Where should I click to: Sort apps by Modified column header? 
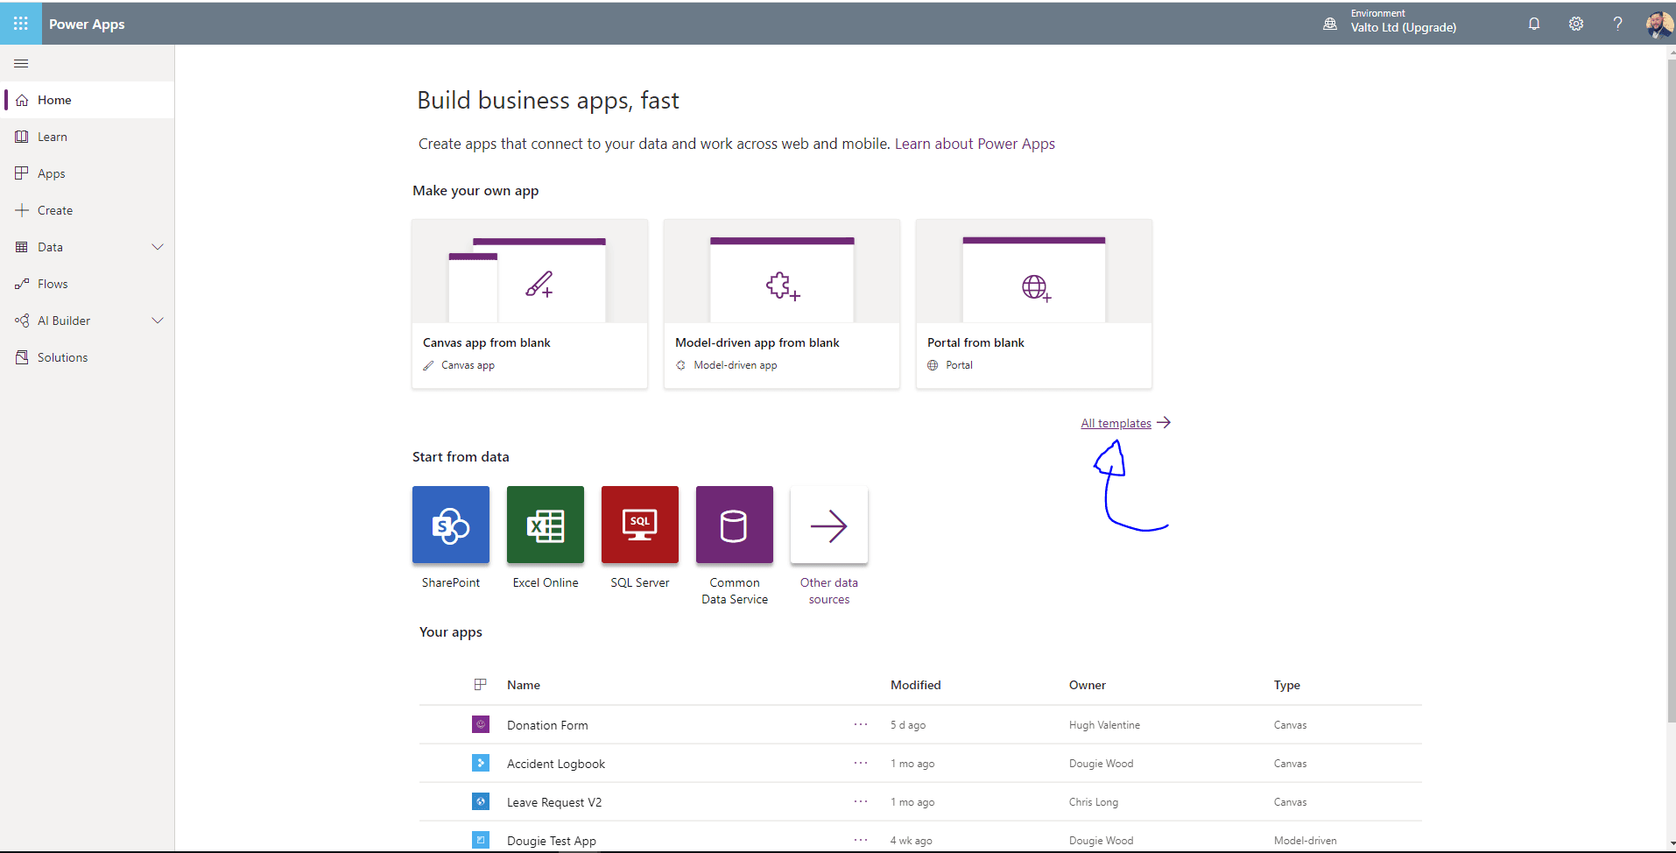coord(916,685)
